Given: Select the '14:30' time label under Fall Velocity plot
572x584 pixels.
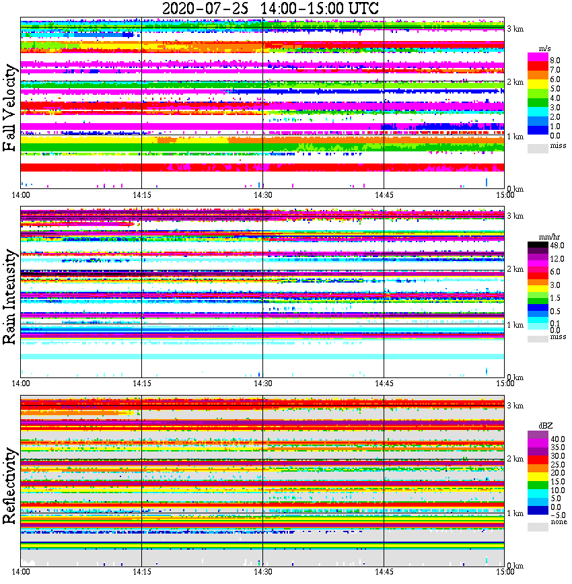Looking at the screenshot, I should [x=263, y=195].
